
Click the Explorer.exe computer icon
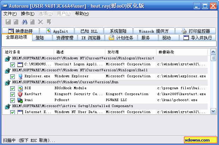pos(20,76)
